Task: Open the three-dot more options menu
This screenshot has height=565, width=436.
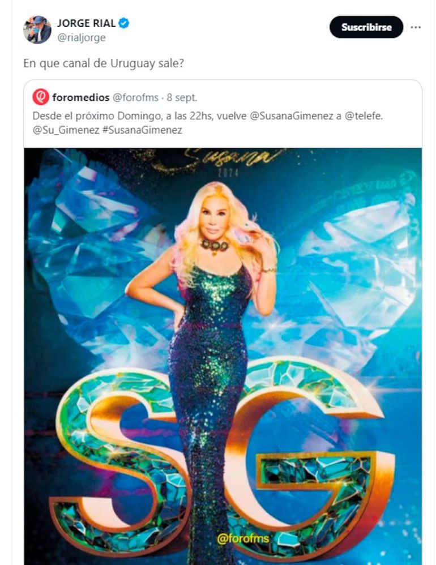Action: (416, 27)
